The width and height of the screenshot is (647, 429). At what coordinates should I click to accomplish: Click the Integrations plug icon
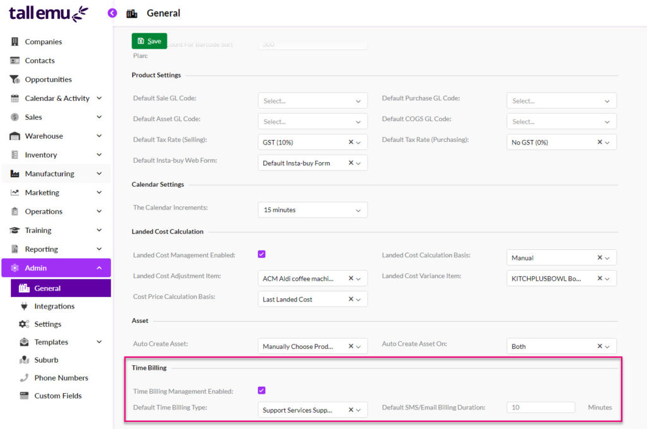tap(24, 306)
